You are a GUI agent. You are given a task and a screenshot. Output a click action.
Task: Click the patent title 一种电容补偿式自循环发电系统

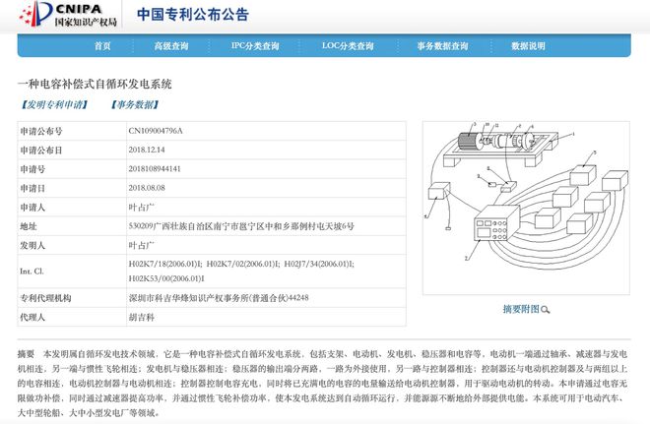pyautogui.click(x=95, y=84)
